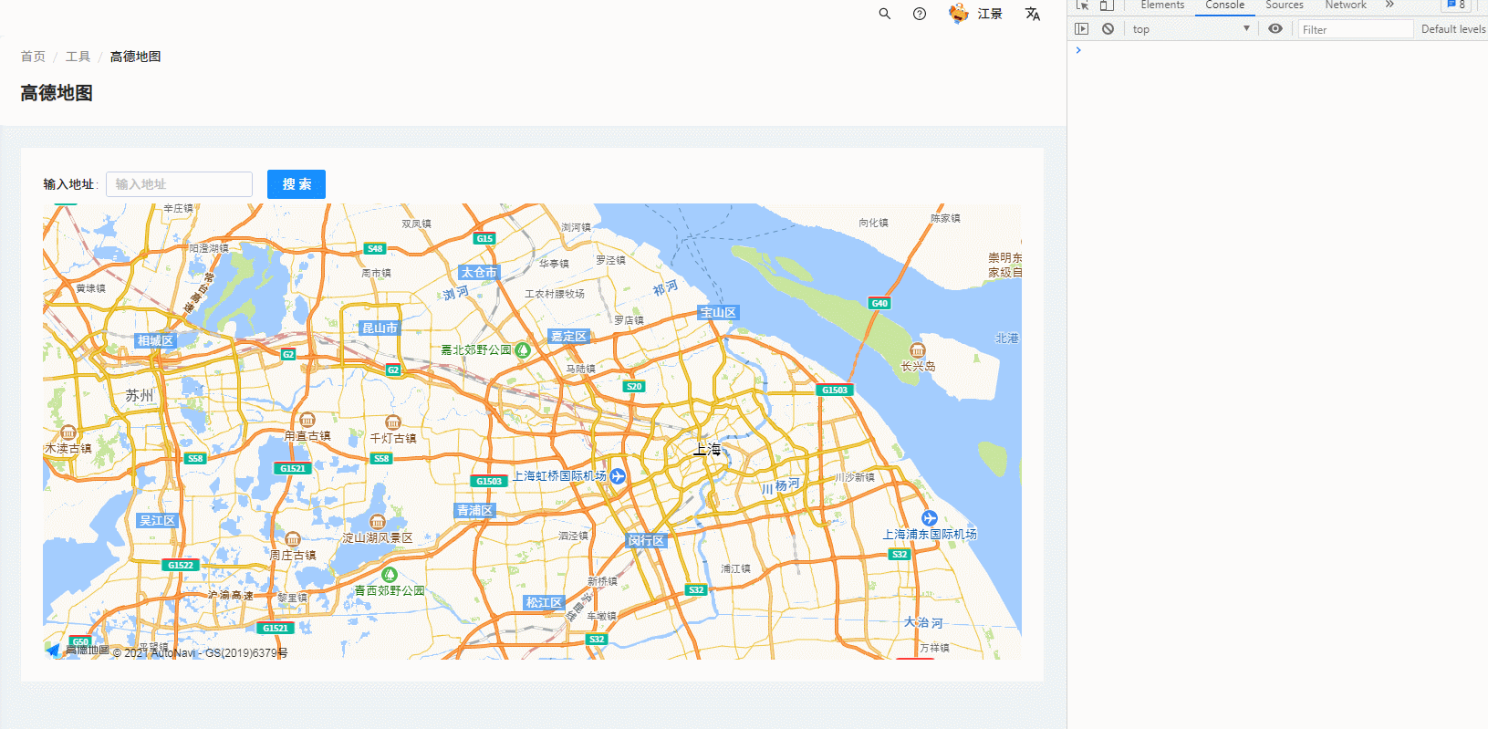Focus the console Filter input

1355,29
